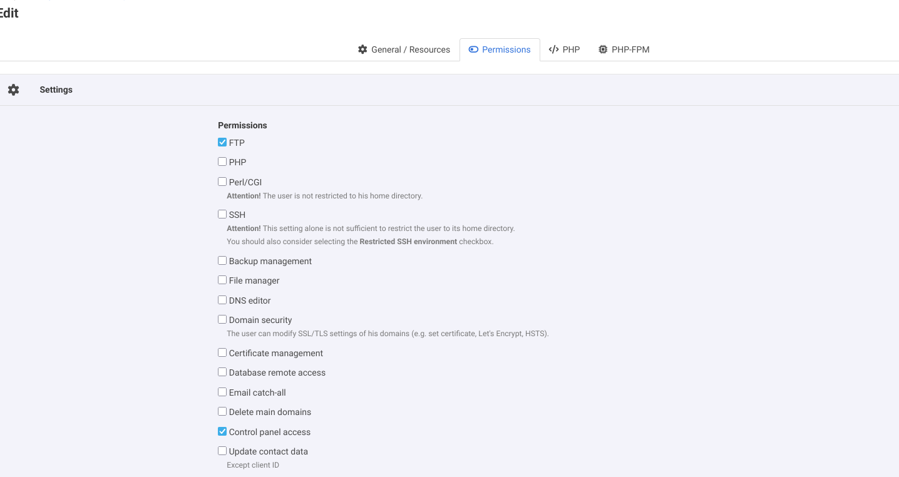The width and height of the screenshot is (899, 477).
Task: Tick the Domain security checkbox
Action: [x=222, y=319]
